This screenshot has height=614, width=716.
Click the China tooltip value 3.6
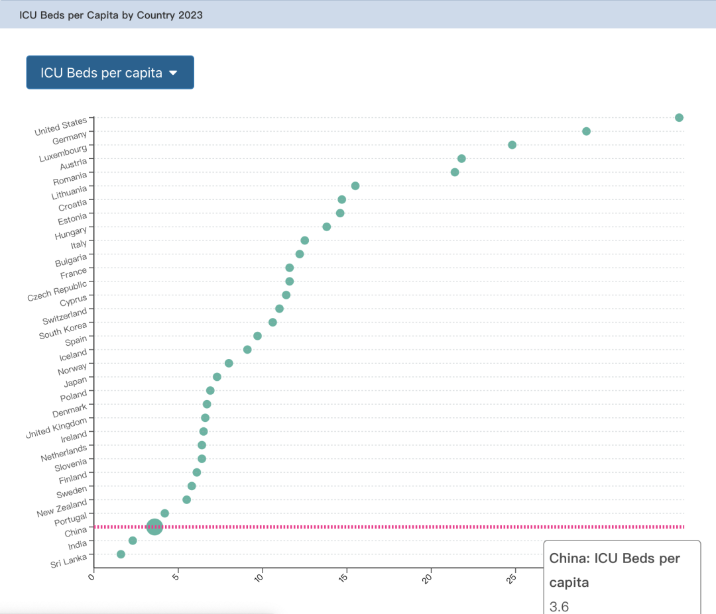(559, 607)
